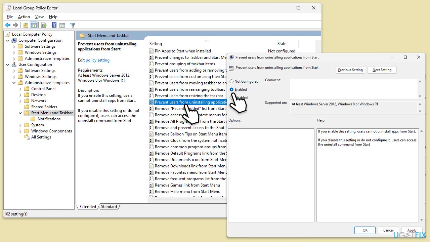430x242 pixels.
Task: Click OK in the policy dialog
Action: (365, 230)
